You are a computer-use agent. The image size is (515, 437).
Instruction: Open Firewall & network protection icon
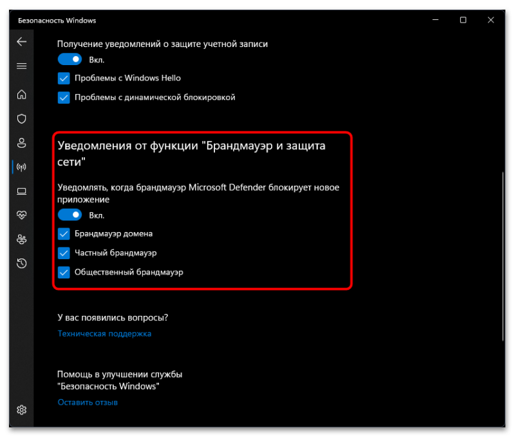pos(22,167)
